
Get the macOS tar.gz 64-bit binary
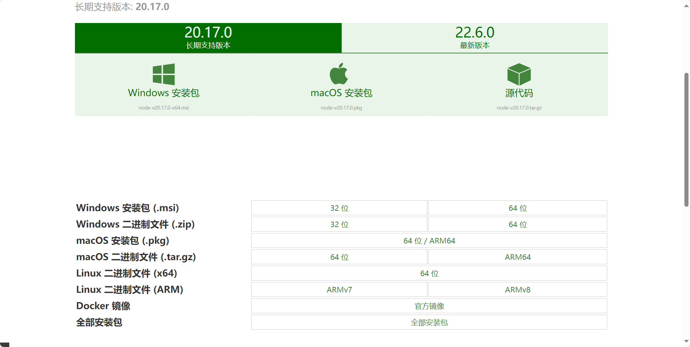pos(339,257)
